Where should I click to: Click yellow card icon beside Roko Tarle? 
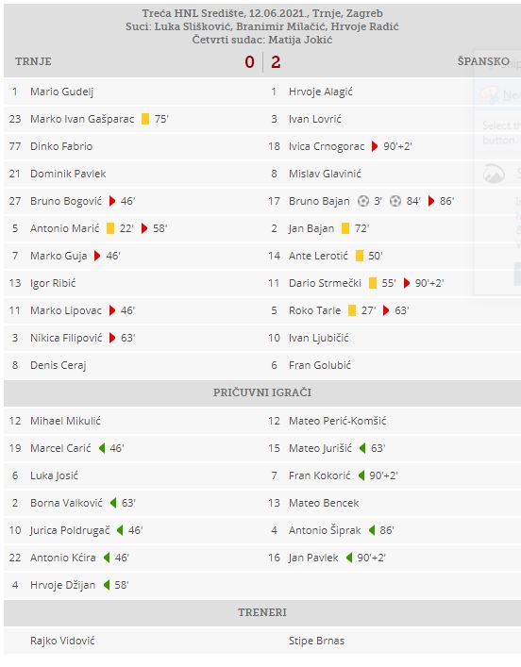[352, 310]
